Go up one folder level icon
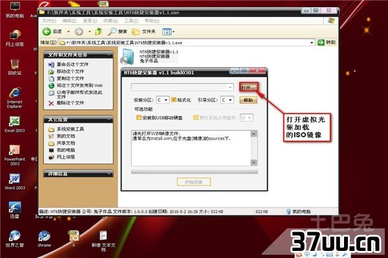Viewport: 388px width, 258px height. coord(98,32)
